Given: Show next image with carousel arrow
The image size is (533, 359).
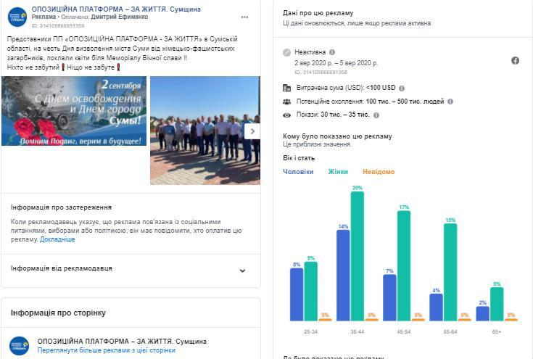Looking at the screenshot, I should click(252, 131).
